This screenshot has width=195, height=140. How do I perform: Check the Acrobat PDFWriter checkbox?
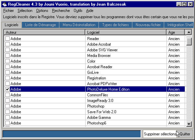[x=7, y=84]
